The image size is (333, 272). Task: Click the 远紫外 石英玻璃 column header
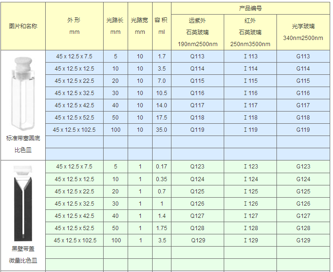(197, 32)
